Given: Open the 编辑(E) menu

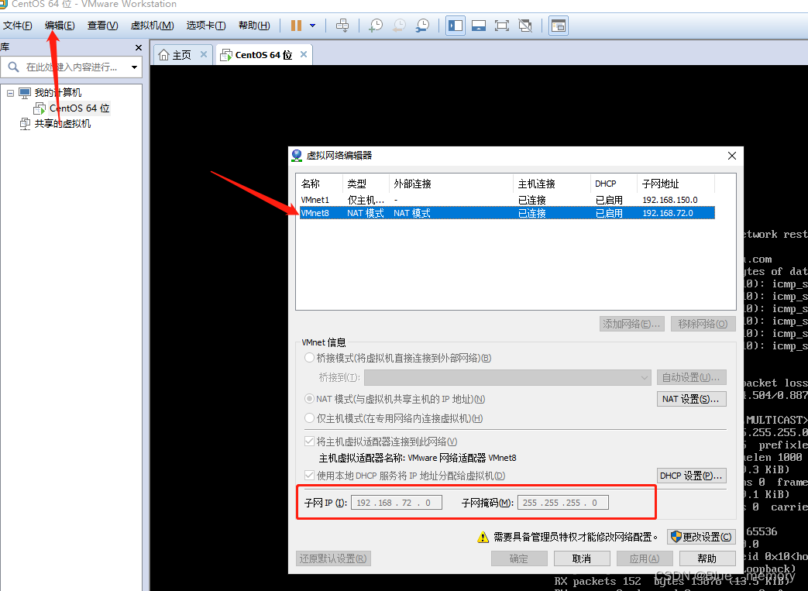Looking at the screenshot, I should pos(60,26).
